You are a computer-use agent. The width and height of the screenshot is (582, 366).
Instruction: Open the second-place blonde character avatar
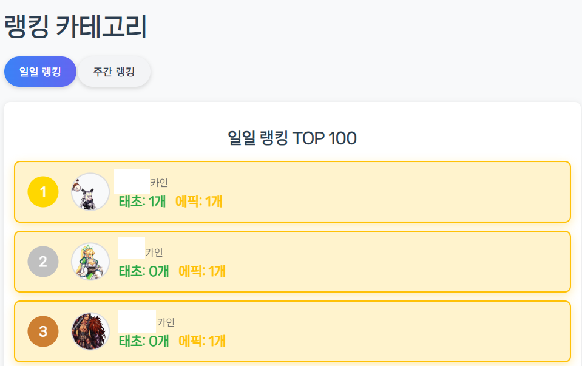coord(90,262)
